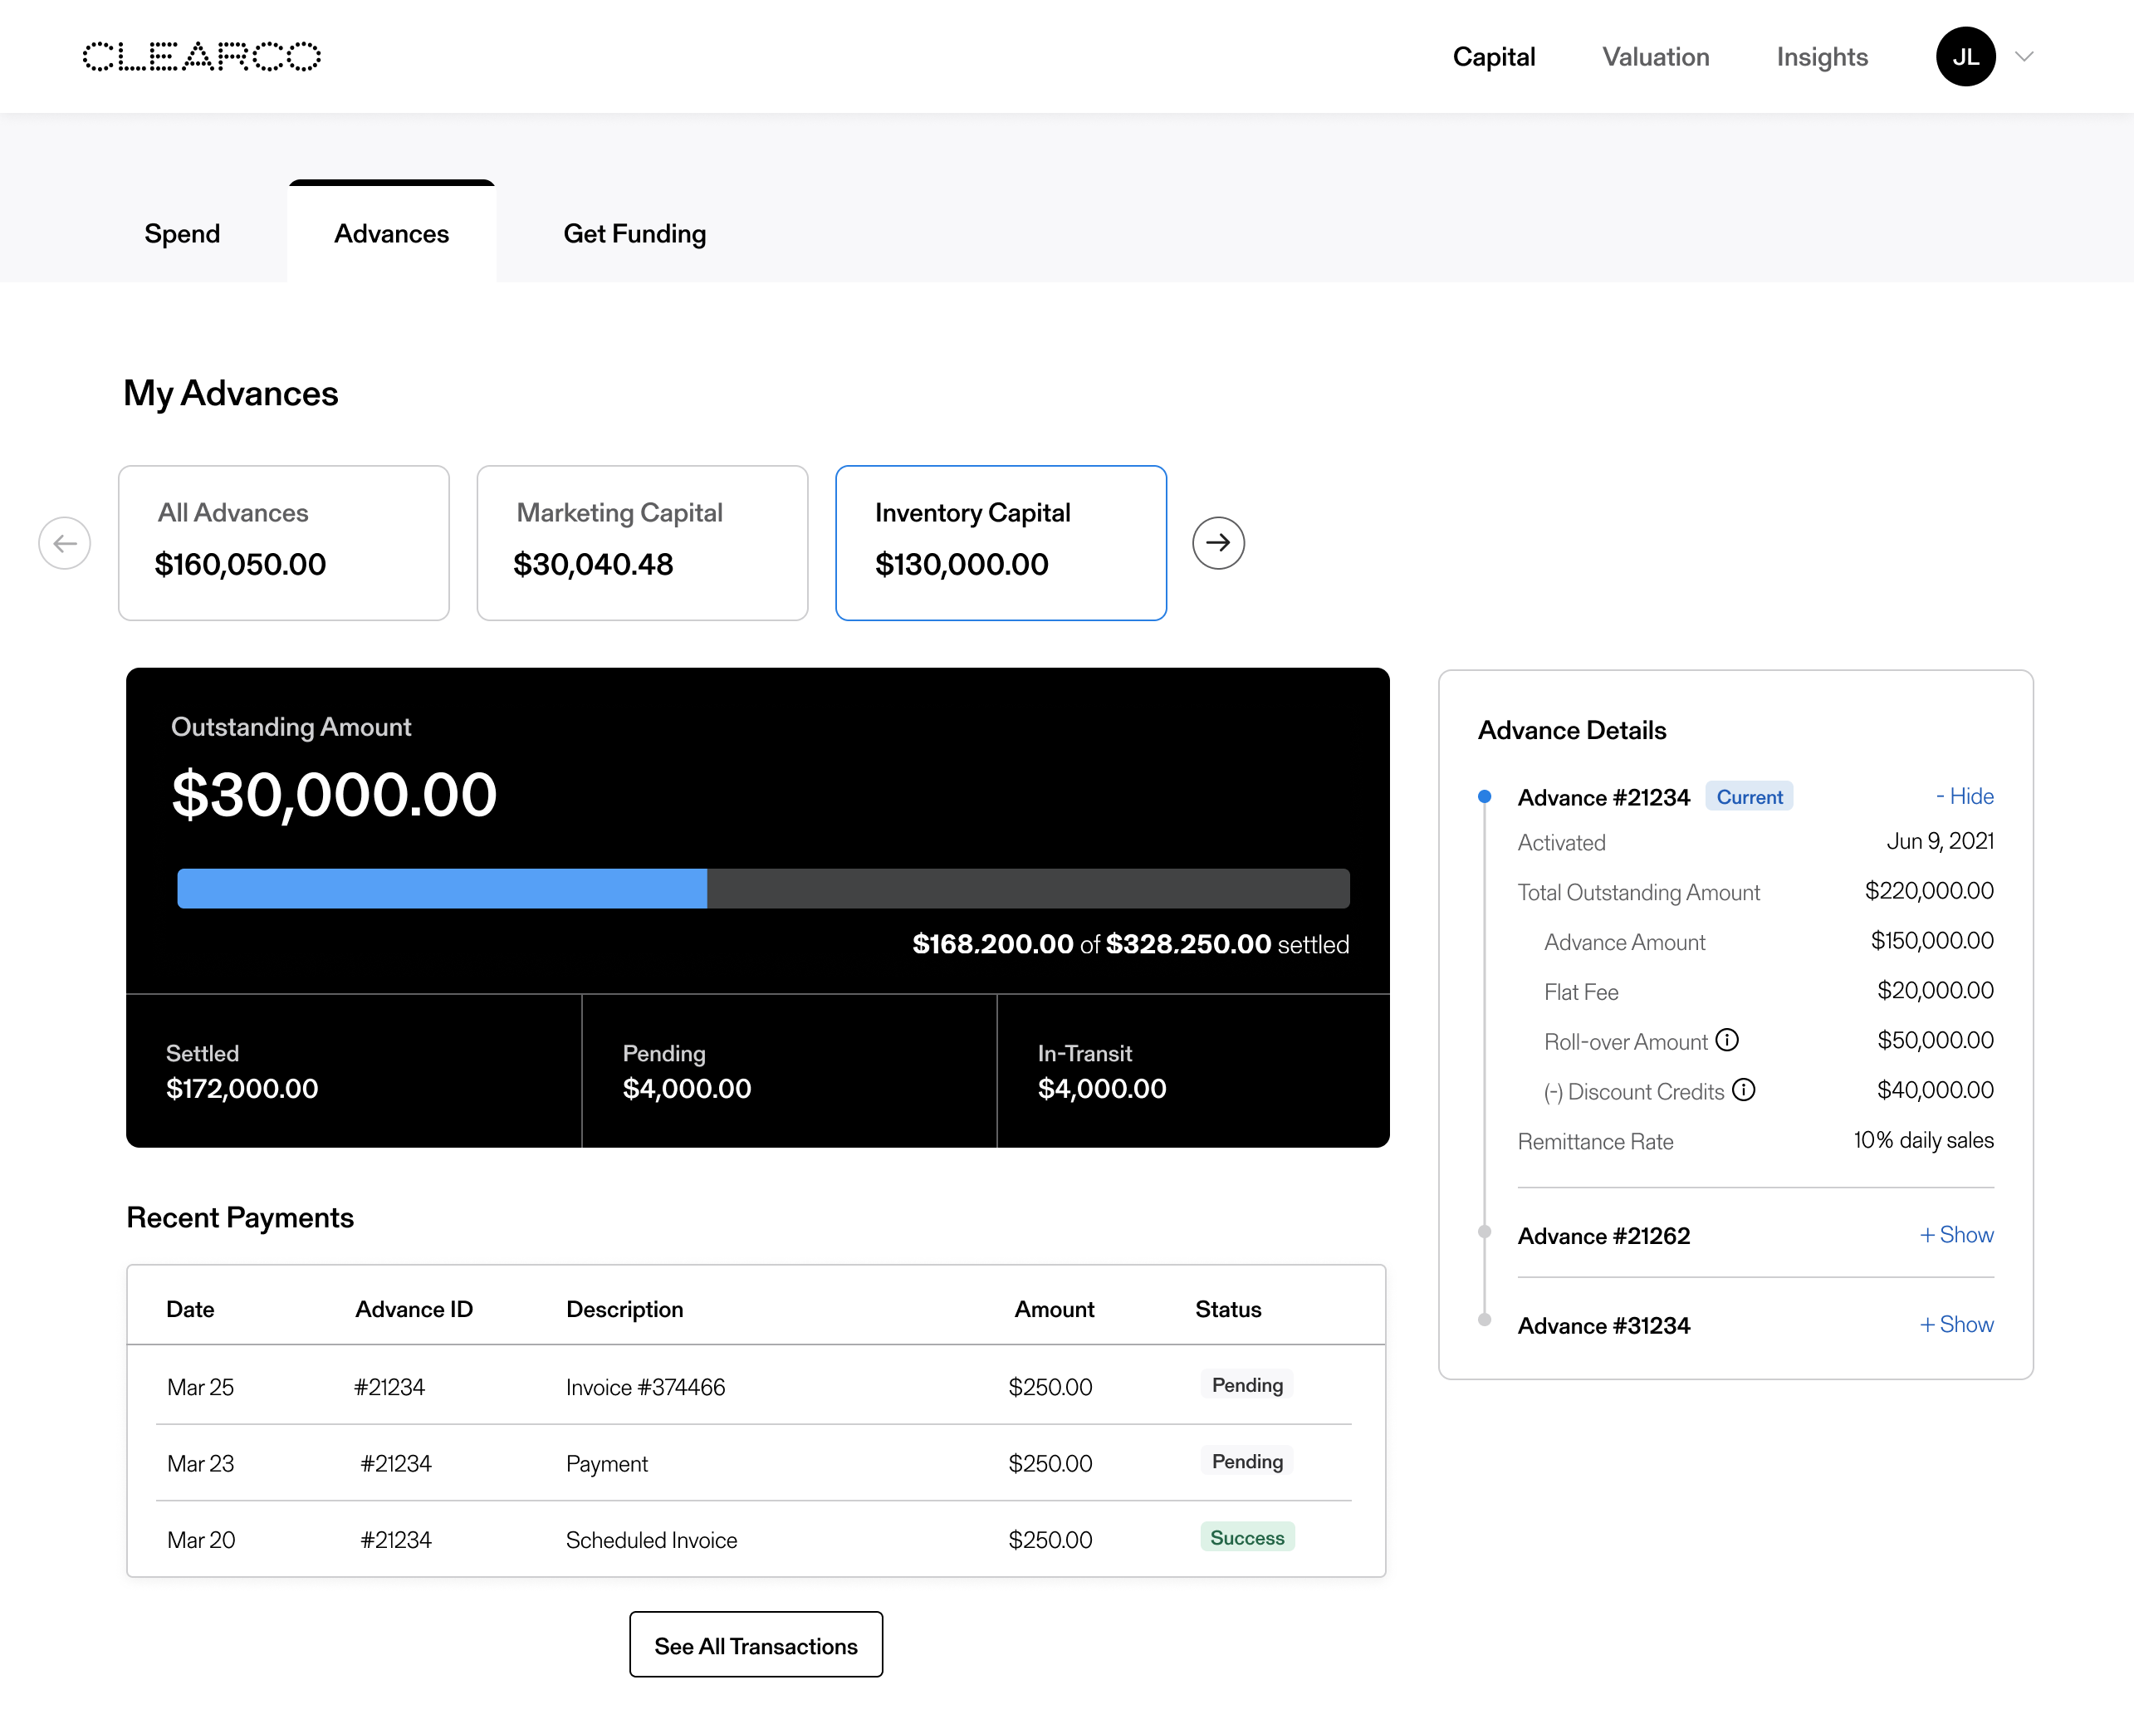The width and height of the screenshot is (2134, 1724).
Task: Click the JL profile avatar
Action: tap(1965, 56)
